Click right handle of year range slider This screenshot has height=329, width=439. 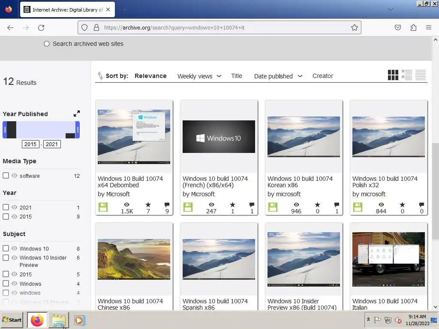(x=78, y=129)
